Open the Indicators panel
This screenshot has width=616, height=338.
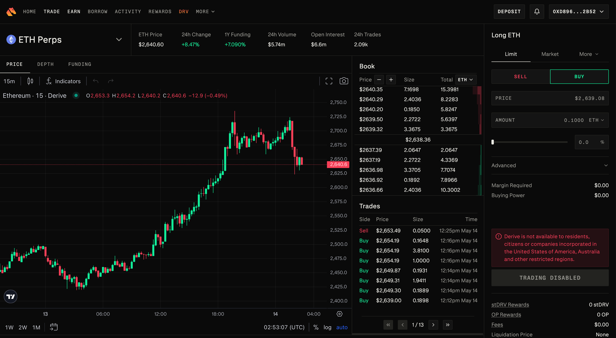click(63, 81)
